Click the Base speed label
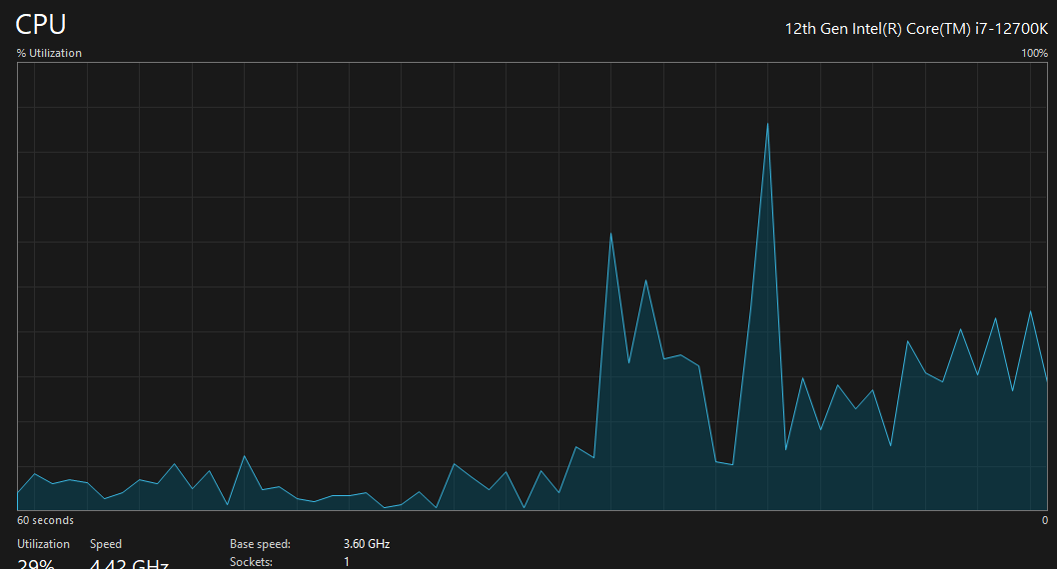This screenshot has height=569, width=1057. pos(260,544)
